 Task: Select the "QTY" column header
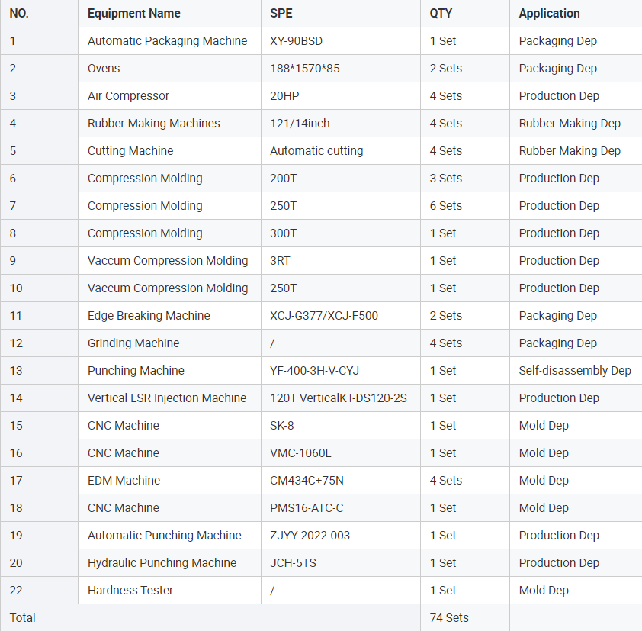coord(442,13)
